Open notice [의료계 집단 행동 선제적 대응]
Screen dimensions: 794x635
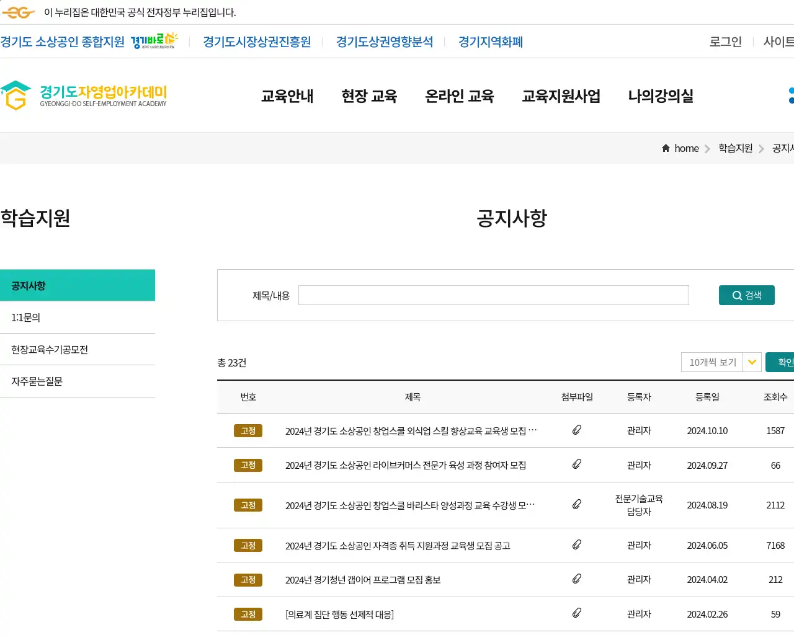coord(339,615)
